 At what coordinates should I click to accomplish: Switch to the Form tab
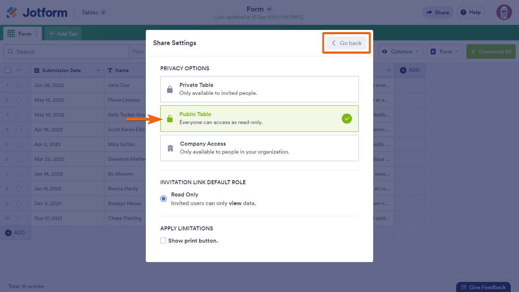pyautogui.click(x=22, y=34)
